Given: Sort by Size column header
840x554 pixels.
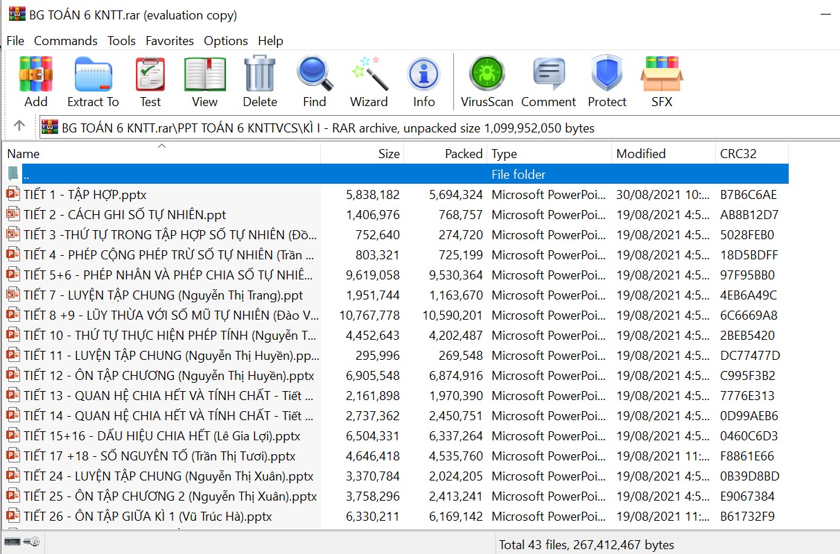Looking at the screenshot, I should [x=362, y=153].
